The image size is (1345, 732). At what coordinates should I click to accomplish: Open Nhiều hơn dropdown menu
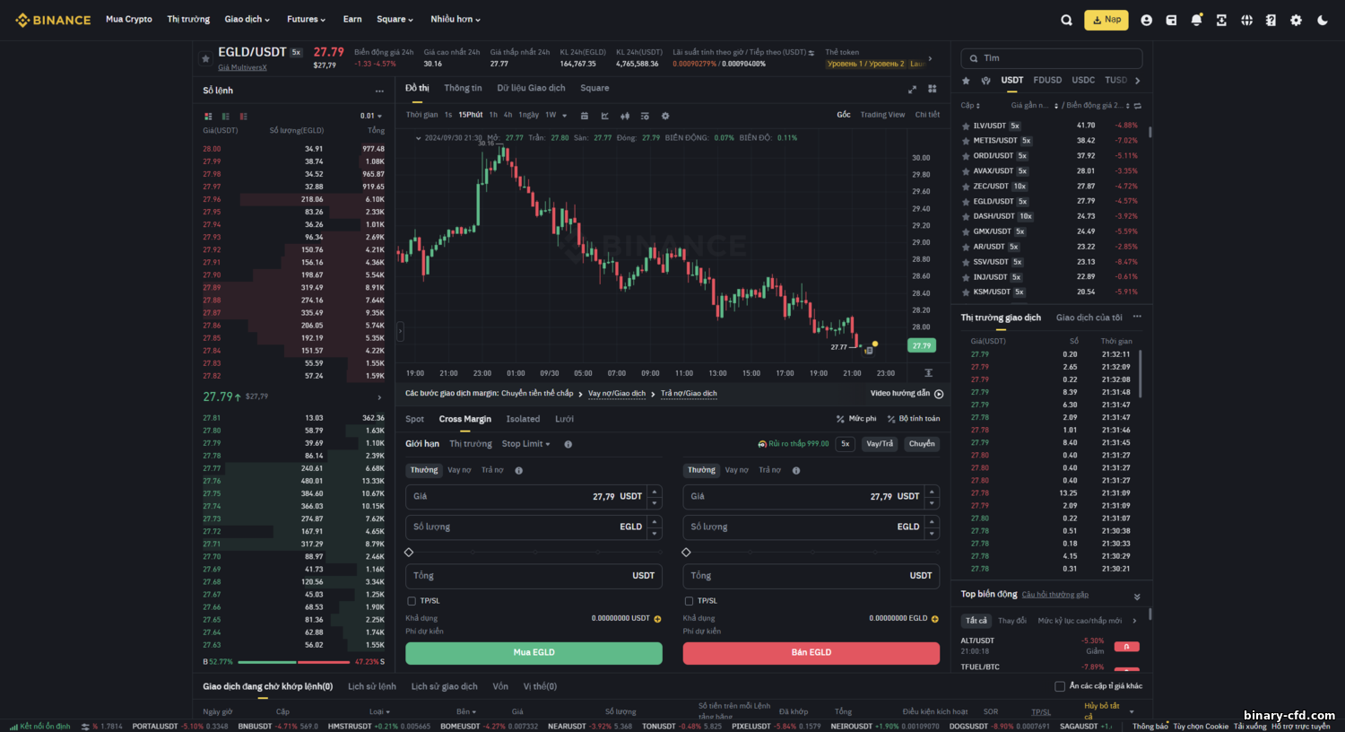click(x=455, y=19)
